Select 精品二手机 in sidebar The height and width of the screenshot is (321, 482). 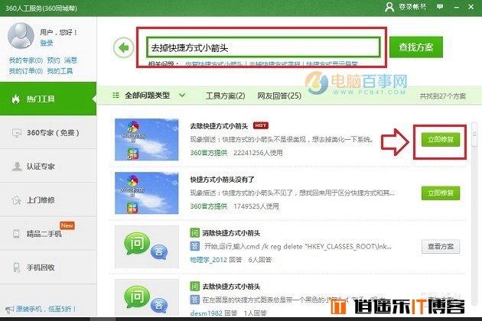[48, 233]
